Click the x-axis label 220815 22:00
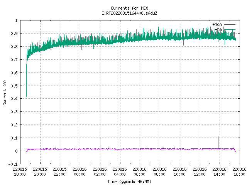247x185 pixels. [60, 172]
